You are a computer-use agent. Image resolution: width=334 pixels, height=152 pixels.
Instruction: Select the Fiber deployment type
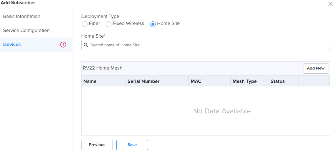click(x=85, y=24)
